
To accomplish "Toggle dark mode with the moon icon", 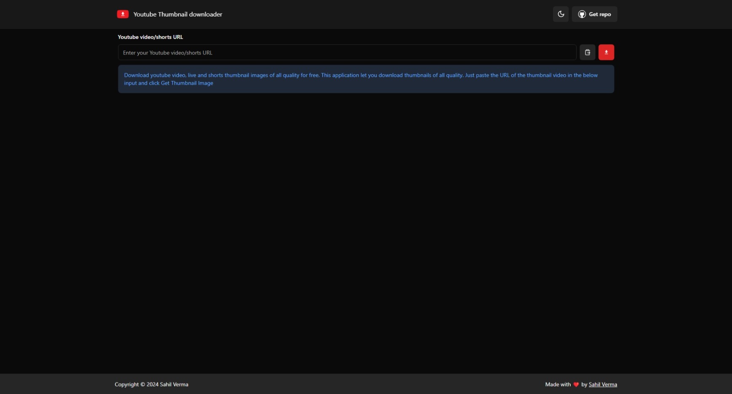I will tap(561, 14).
